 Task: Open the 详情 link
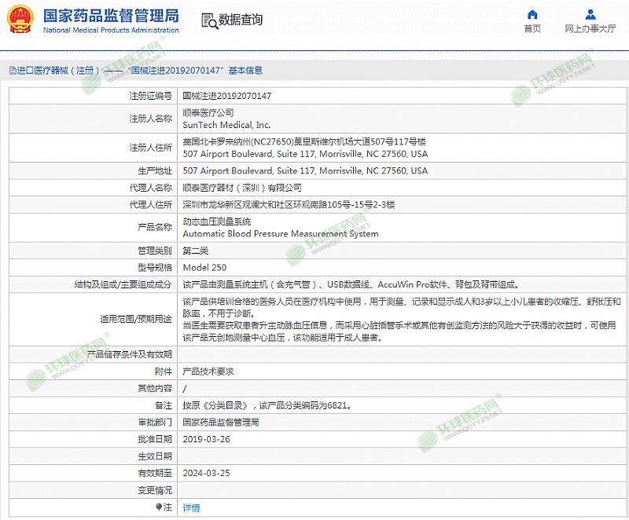(x=191, y=507)
